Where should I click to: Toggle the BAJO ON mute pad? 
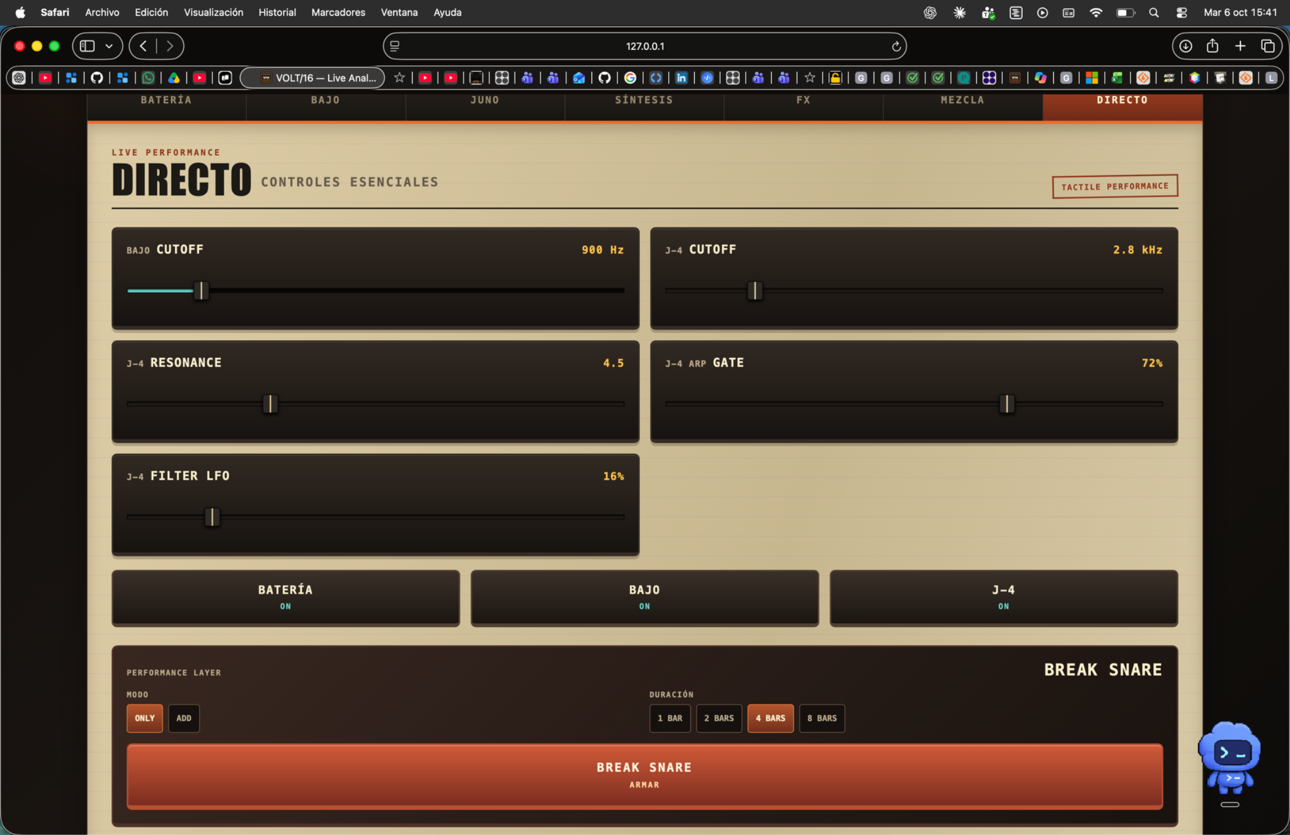click(644, 597)
